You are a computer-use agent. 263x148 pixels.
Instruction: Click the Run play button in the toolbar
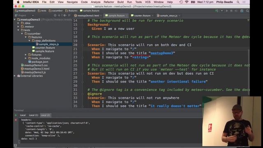227,11
